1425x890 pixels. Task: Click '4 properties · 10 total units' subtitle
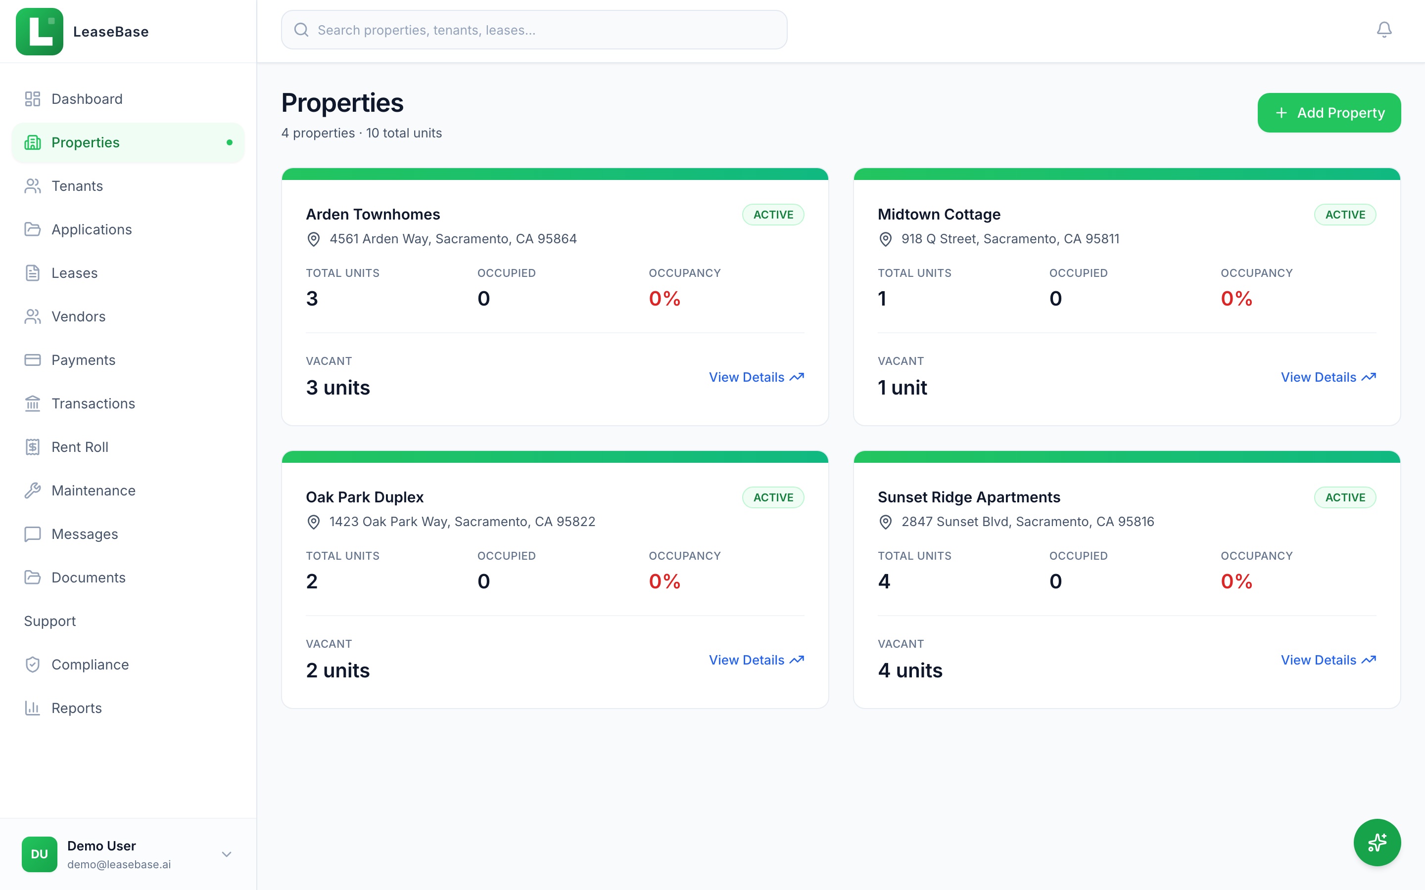tap(362, 133)
